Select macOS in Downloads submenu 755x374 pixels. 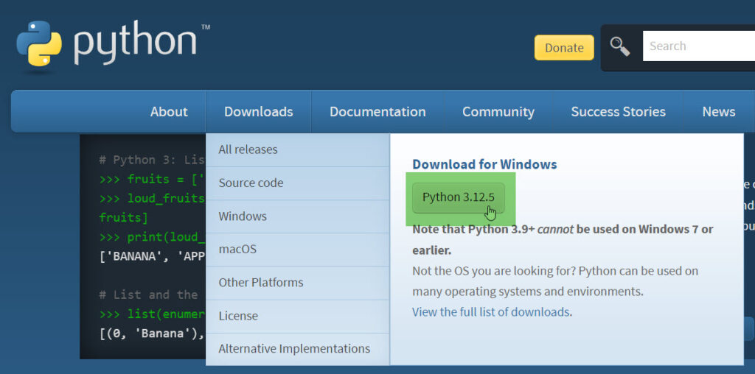pyautogui.click(x=298, y=250)
